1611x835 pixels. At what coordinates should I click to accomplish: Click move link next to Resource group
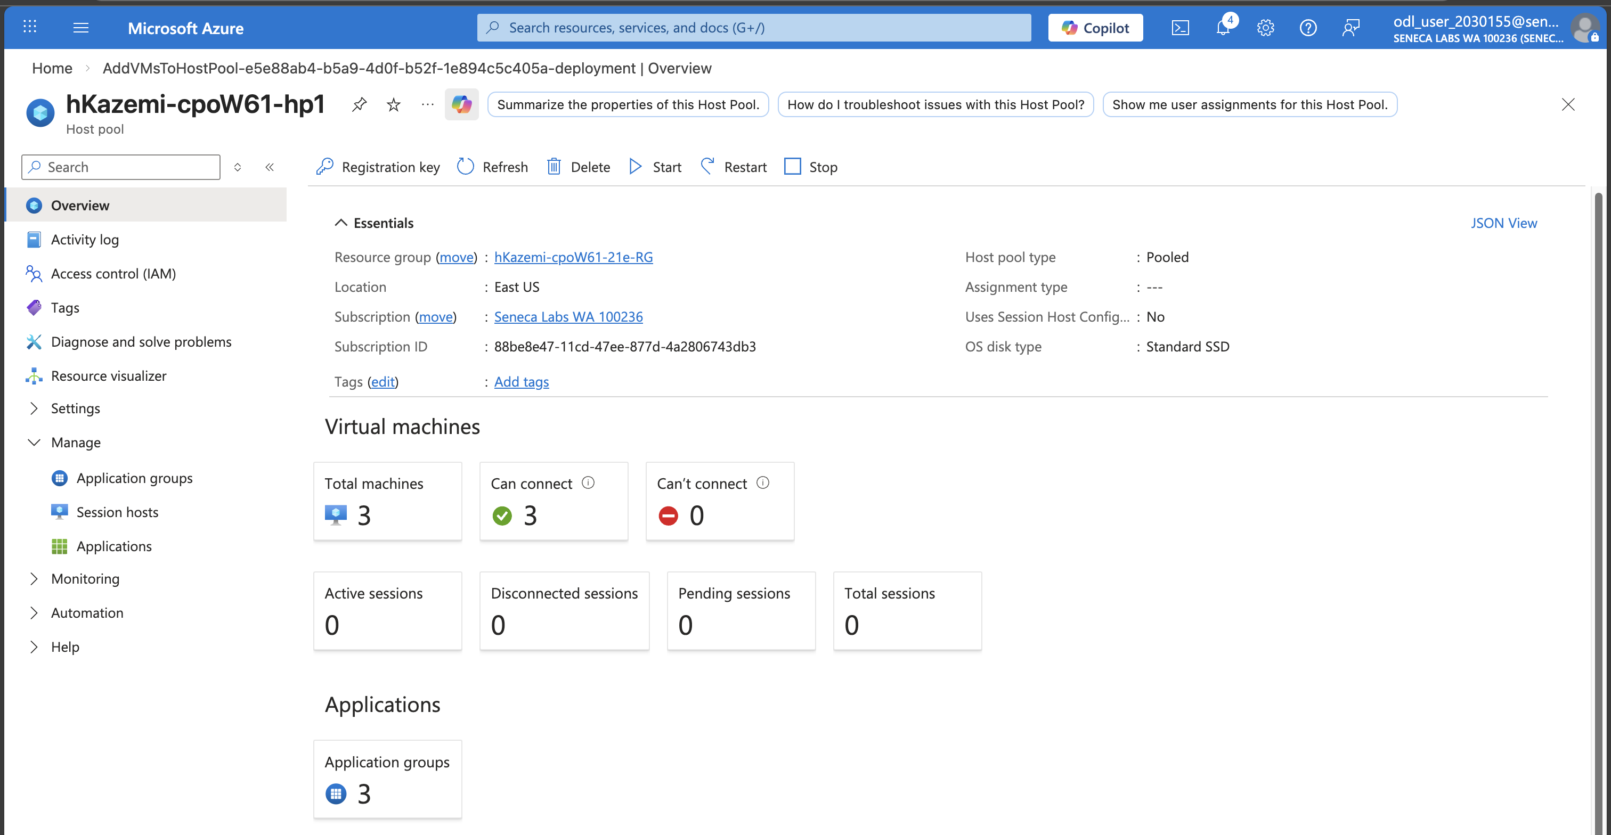pos(457,257)
